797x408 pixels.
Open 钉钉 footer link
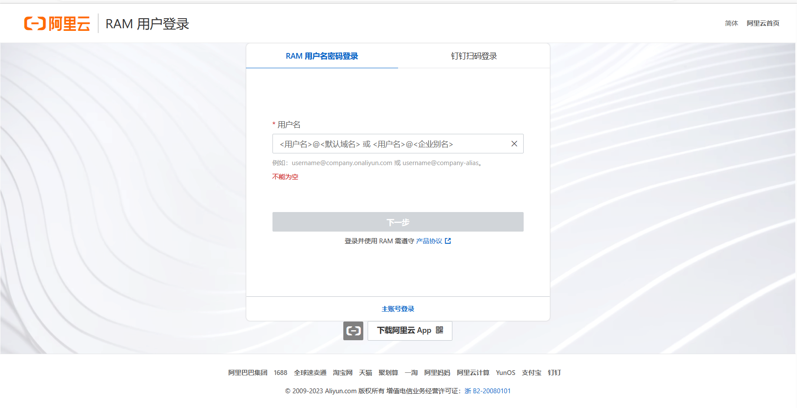[555, 373]
